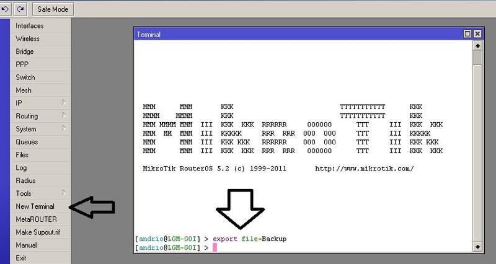Open the PPP menu item
The width and height of the screenshot is (496, 264).
40,64
